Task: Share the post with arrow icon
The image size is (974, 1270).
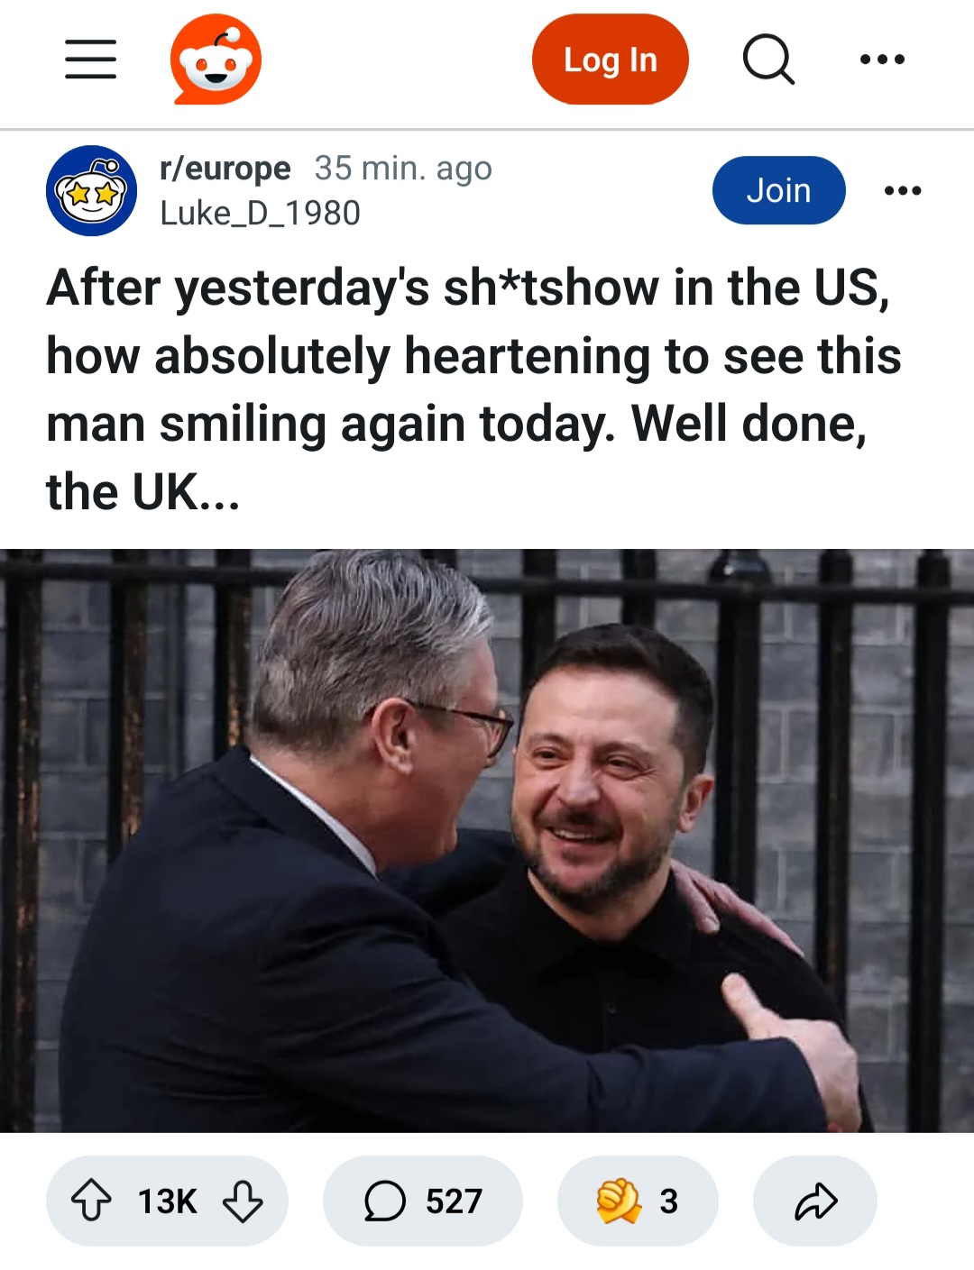Action: tap(815, 1201)
